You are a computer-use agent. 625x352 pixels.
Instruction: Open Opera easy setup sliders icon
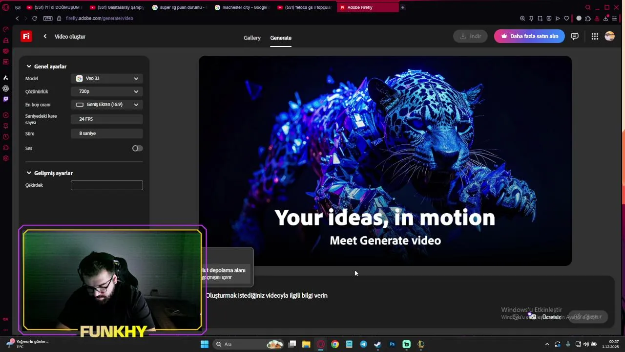(614, 18)
